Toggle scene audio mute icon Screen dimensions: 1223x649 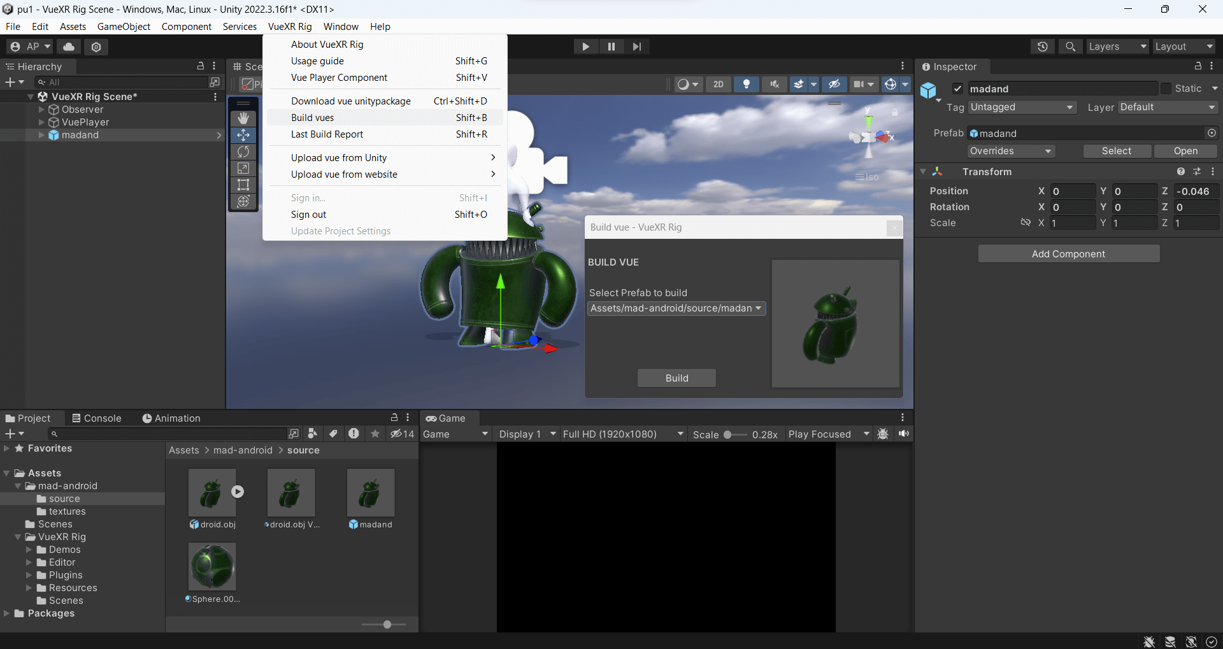point(775,84)
